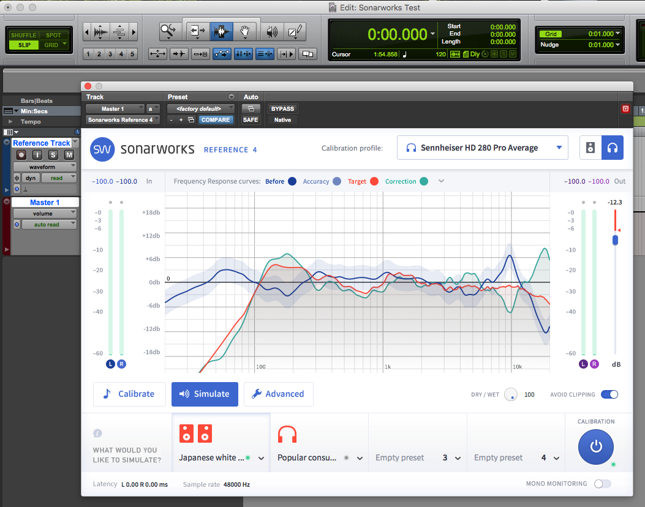Click the Master 1 track name
Screen dimensions: 645x507
click(45, 201)
